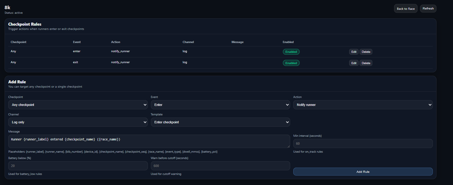Click the Back to Race button
Screen dimensions: 453x185
tap(405, 9)
